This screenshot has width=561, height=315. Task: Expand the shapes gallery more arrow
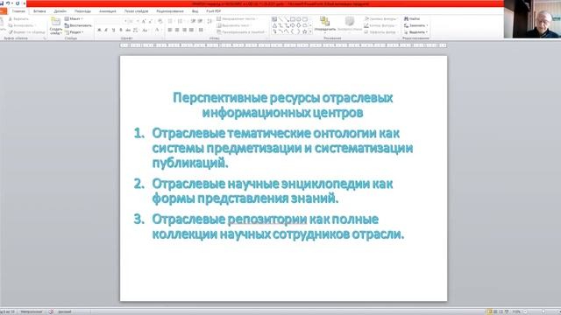(x=310, y=31)
